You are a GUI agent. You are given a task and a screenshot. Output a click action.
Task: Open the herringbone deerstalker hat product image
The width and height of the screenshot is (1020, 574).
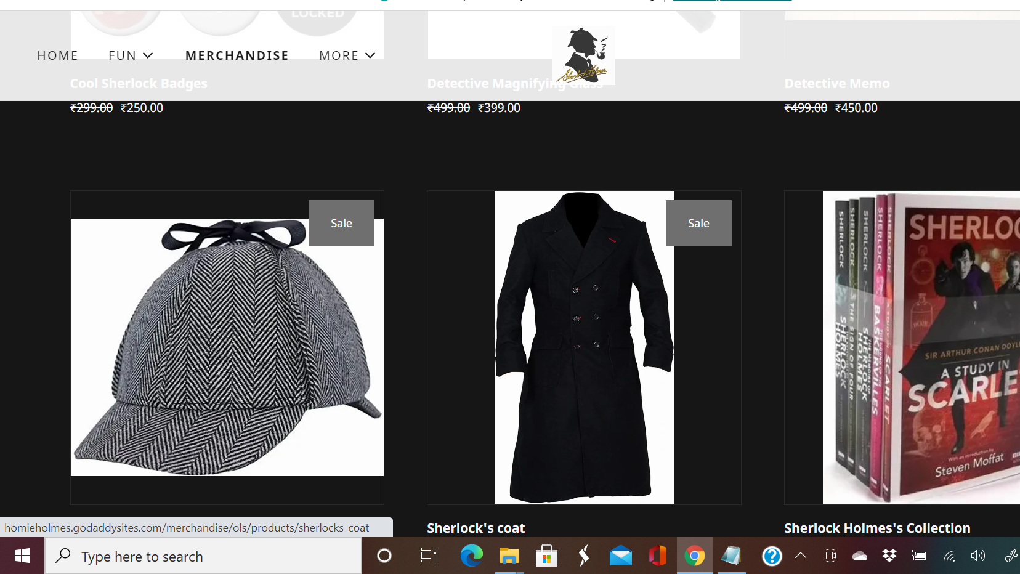click(x=227, y=347)
